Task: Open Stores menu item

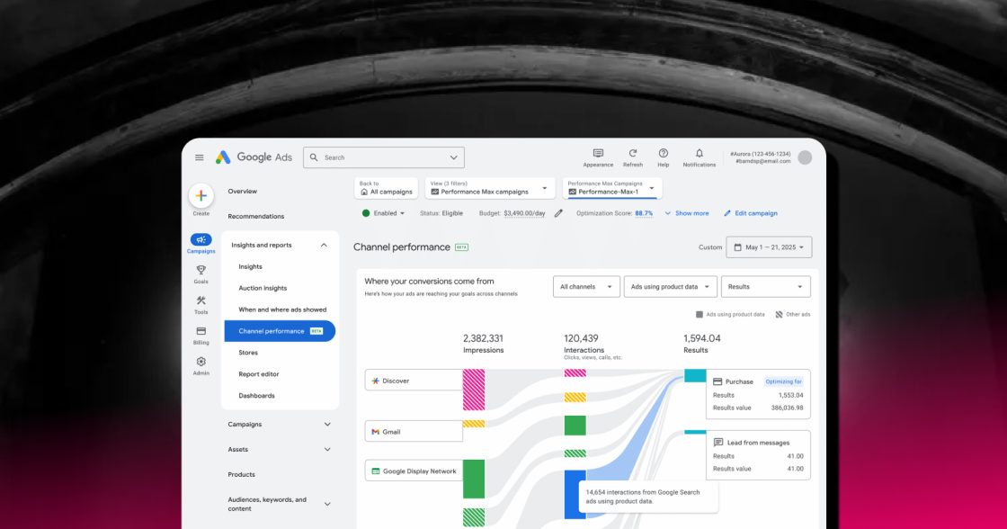Action: [x=248, y=353]
